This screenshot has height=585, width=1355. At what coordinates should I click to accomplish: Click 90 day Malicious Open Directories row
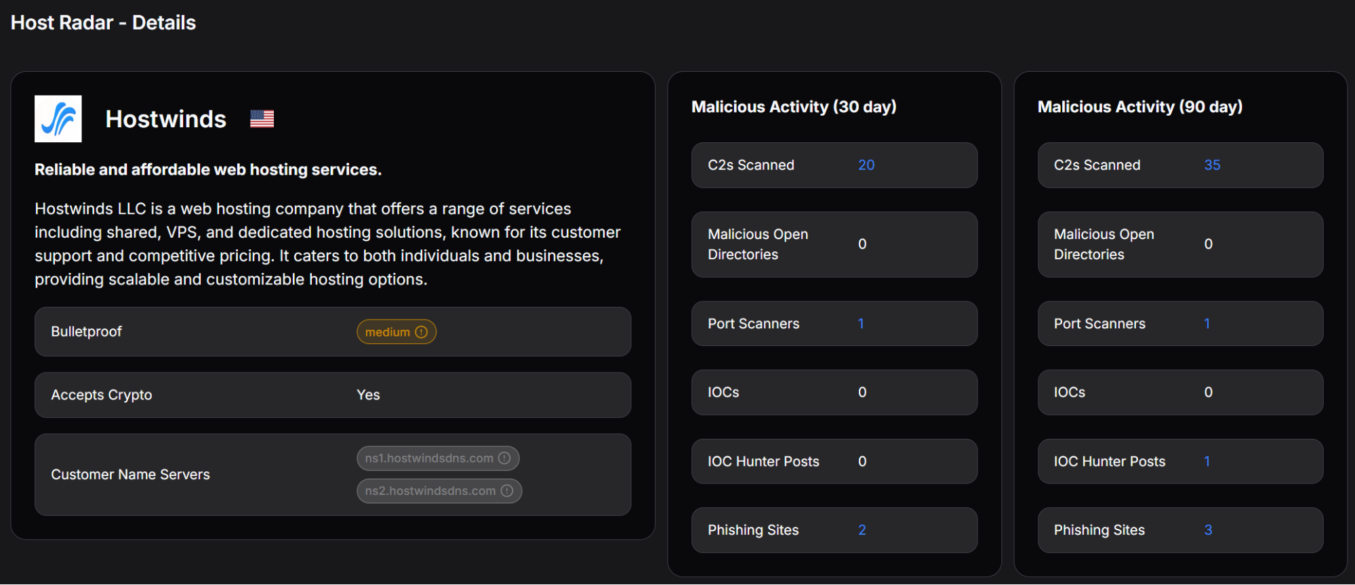point(1179,244)
